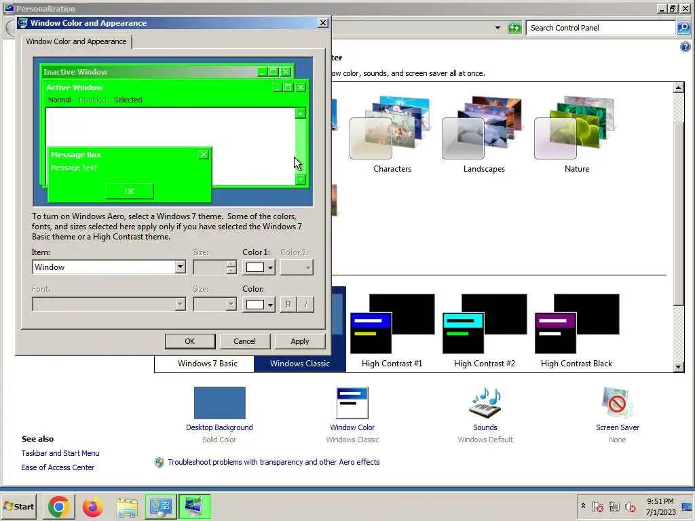Screen dimensions: 695x521
Task: Click the search magnifier icon
Action: point(683,28)
